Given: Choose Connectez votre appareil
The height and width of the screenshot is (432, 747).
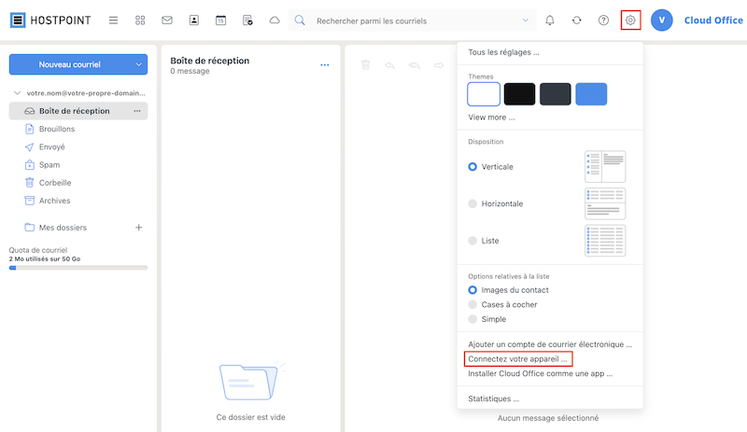Looking at the screenshot, I should (x=518, y=359).
